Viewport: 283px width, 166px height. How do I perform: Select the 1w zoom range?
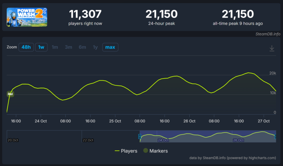pos(41,47)
